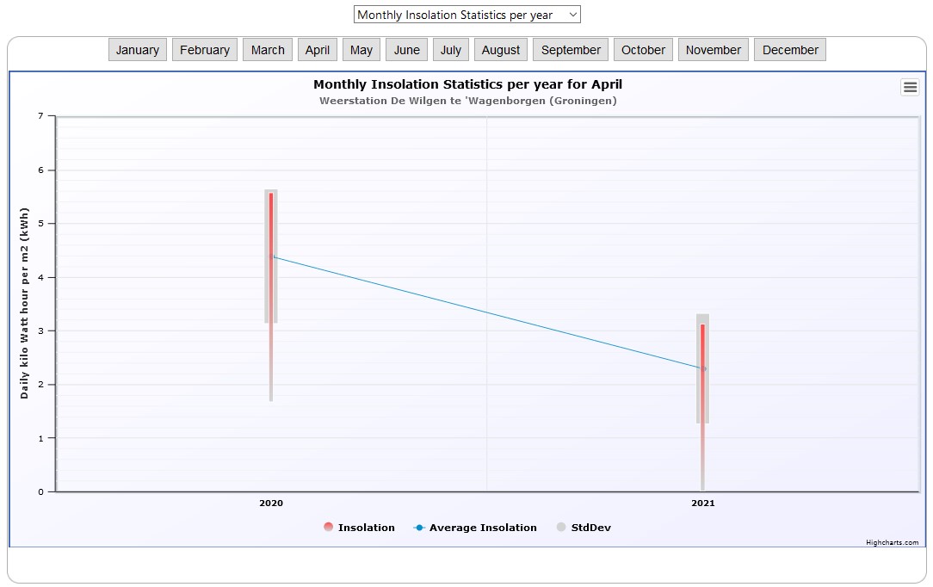View June insolation statistics

(407, 50)
